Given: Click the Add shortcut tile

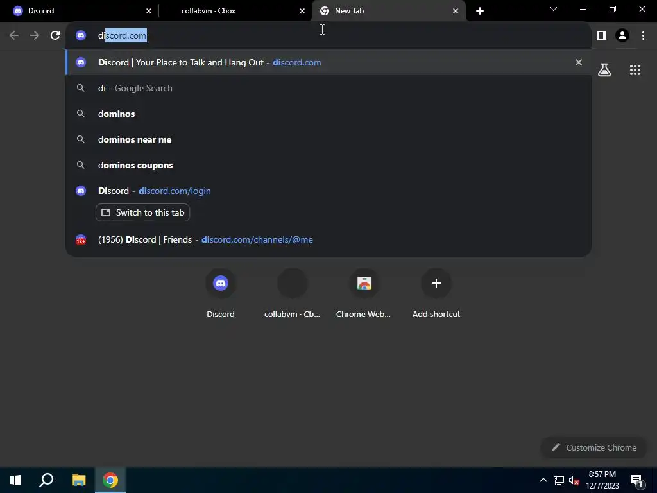Looking at the screenshot, I should click(436, 293).
